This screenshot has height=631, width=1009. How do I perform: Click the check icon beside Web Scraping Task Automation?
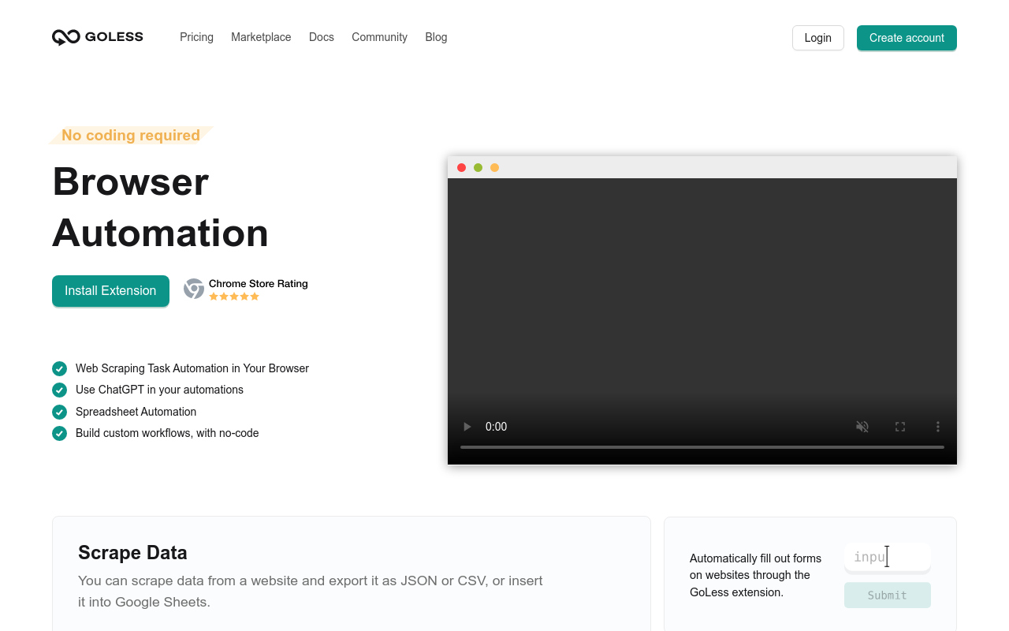59,368
